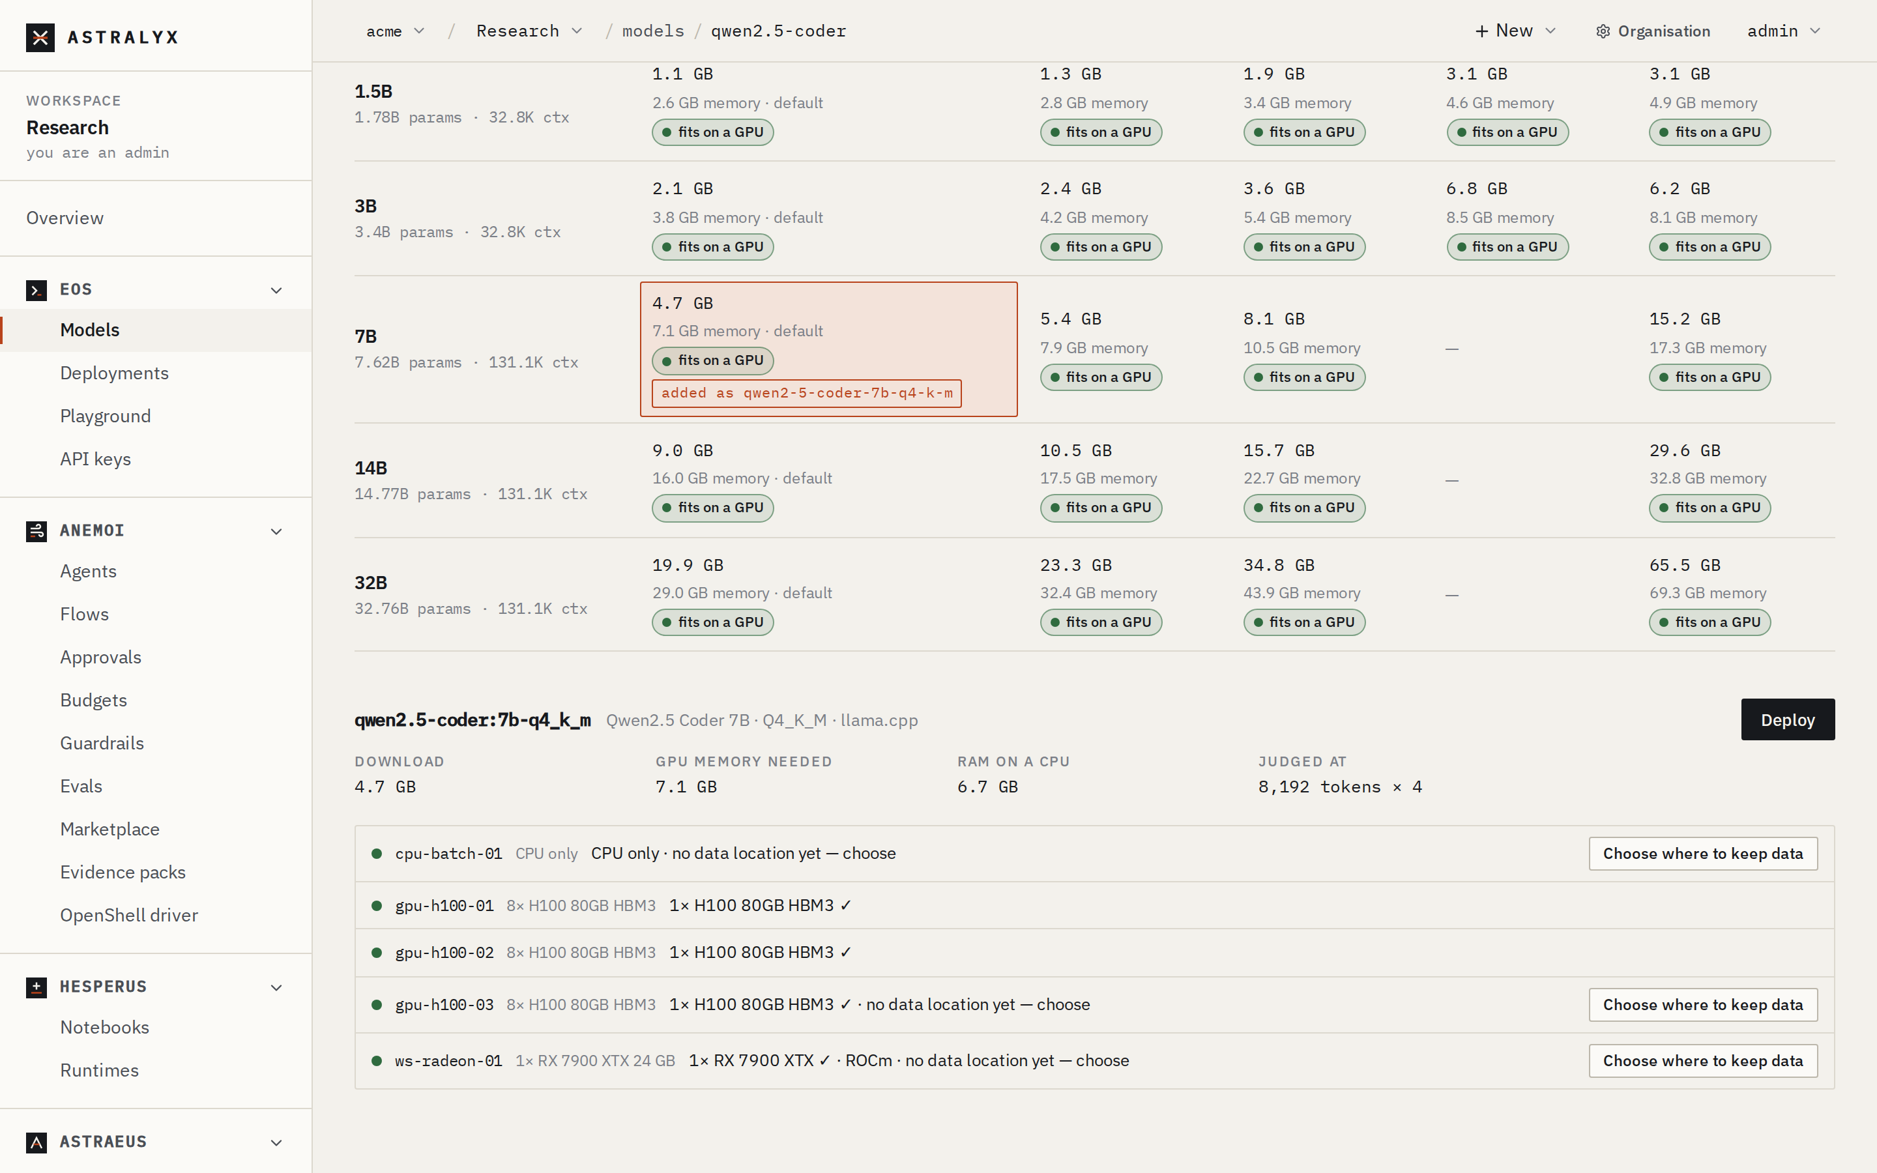Choose where to keep data for gpu-h100-03
The image size is (1877, 1173).
point(1702,1006)
